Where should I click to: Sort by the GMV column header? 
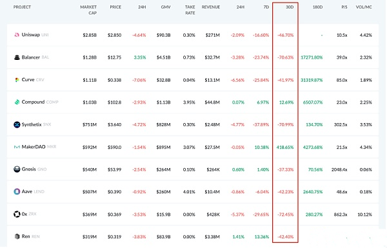tap(166, 7)
